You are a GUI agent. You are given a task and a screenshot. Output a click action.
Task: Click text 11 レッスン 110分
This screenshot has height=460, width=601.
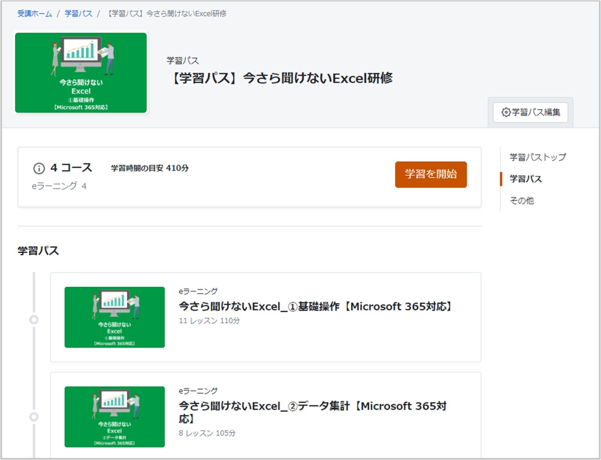point(209,320)
